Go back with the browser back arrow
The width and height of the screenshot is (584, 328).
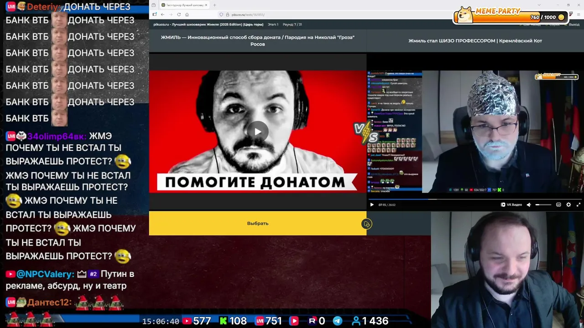162,15
